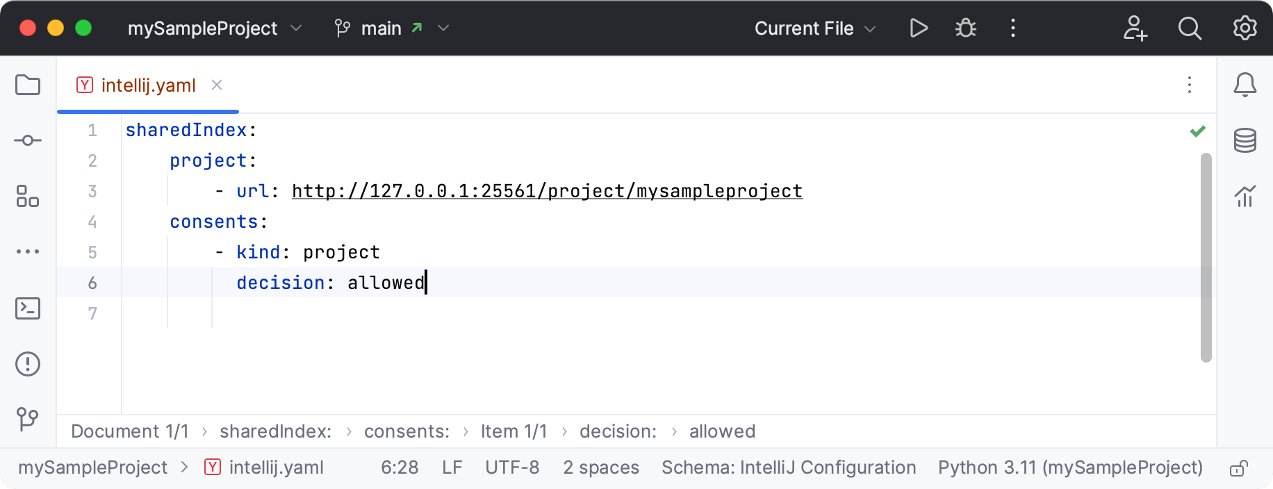Select the intellij.yaml editor tab

point(147,85)
